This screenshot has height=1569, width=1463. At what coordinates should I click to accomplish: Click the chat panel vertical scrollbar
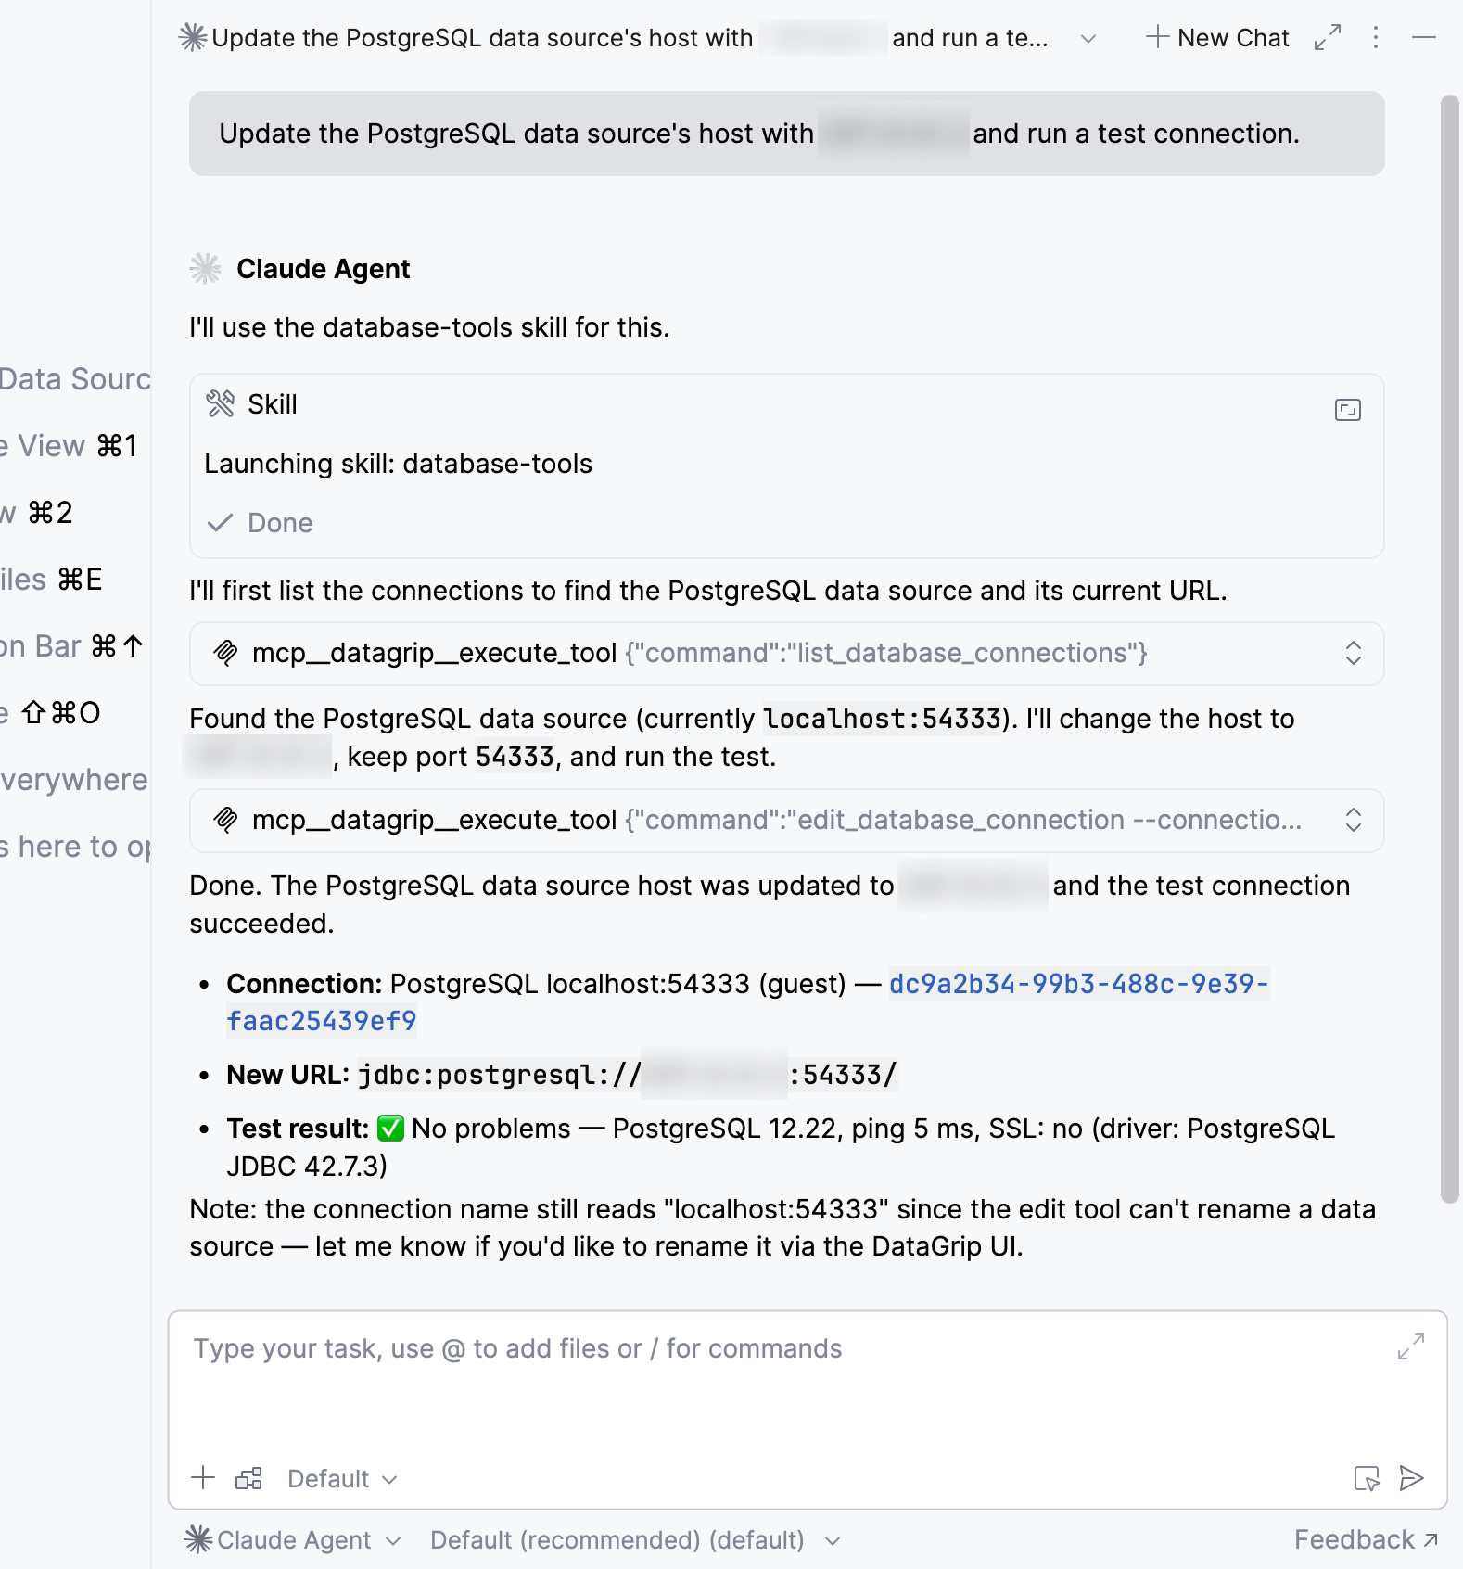pyautogui.click(x=1450, y=649)
